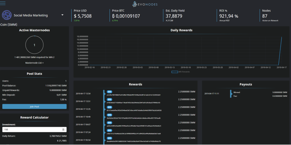Click the Min Deposit value 0,01 SMM
Image resolution: width=291 pixels, height=145 pixels.
pos(62,95)
